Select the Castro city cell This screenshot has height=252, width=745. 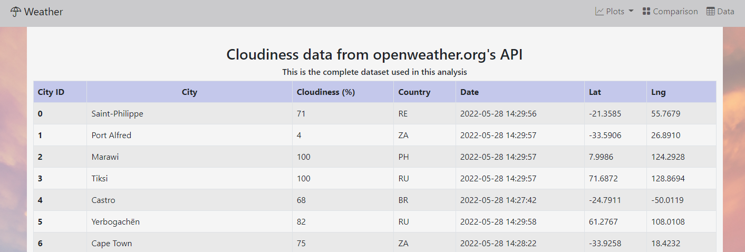click(189, 200)
